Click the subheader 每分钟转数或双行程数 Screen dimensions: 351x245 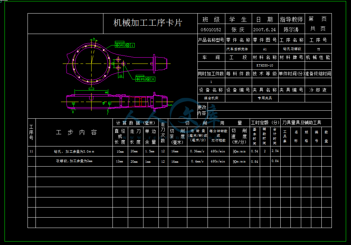tap(218, 136)
